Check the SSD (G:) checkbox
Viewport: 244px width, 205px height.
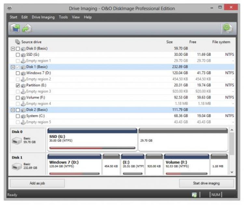click(x=18, y=55)
